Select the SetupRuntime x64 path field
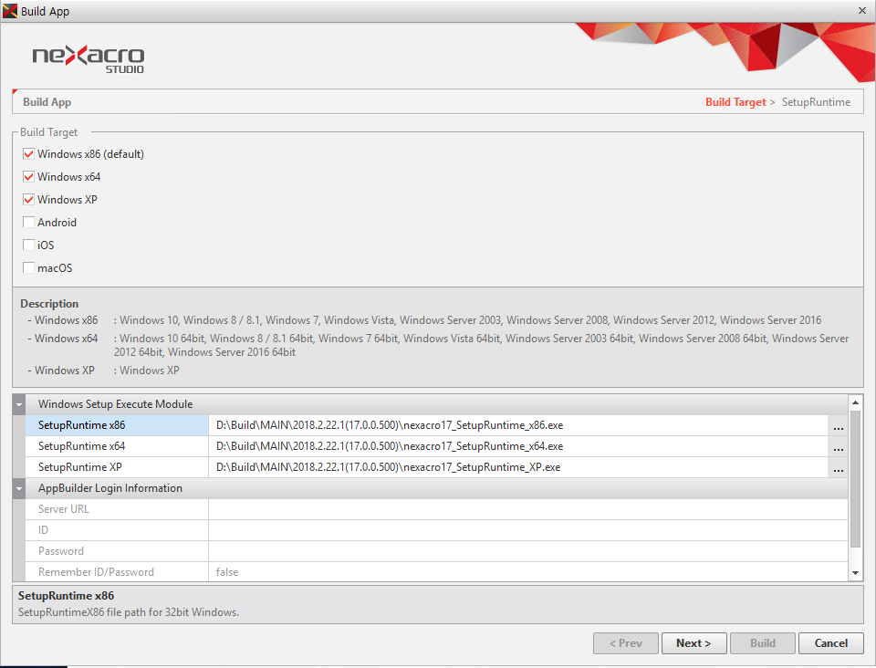 tap(516, 447)
